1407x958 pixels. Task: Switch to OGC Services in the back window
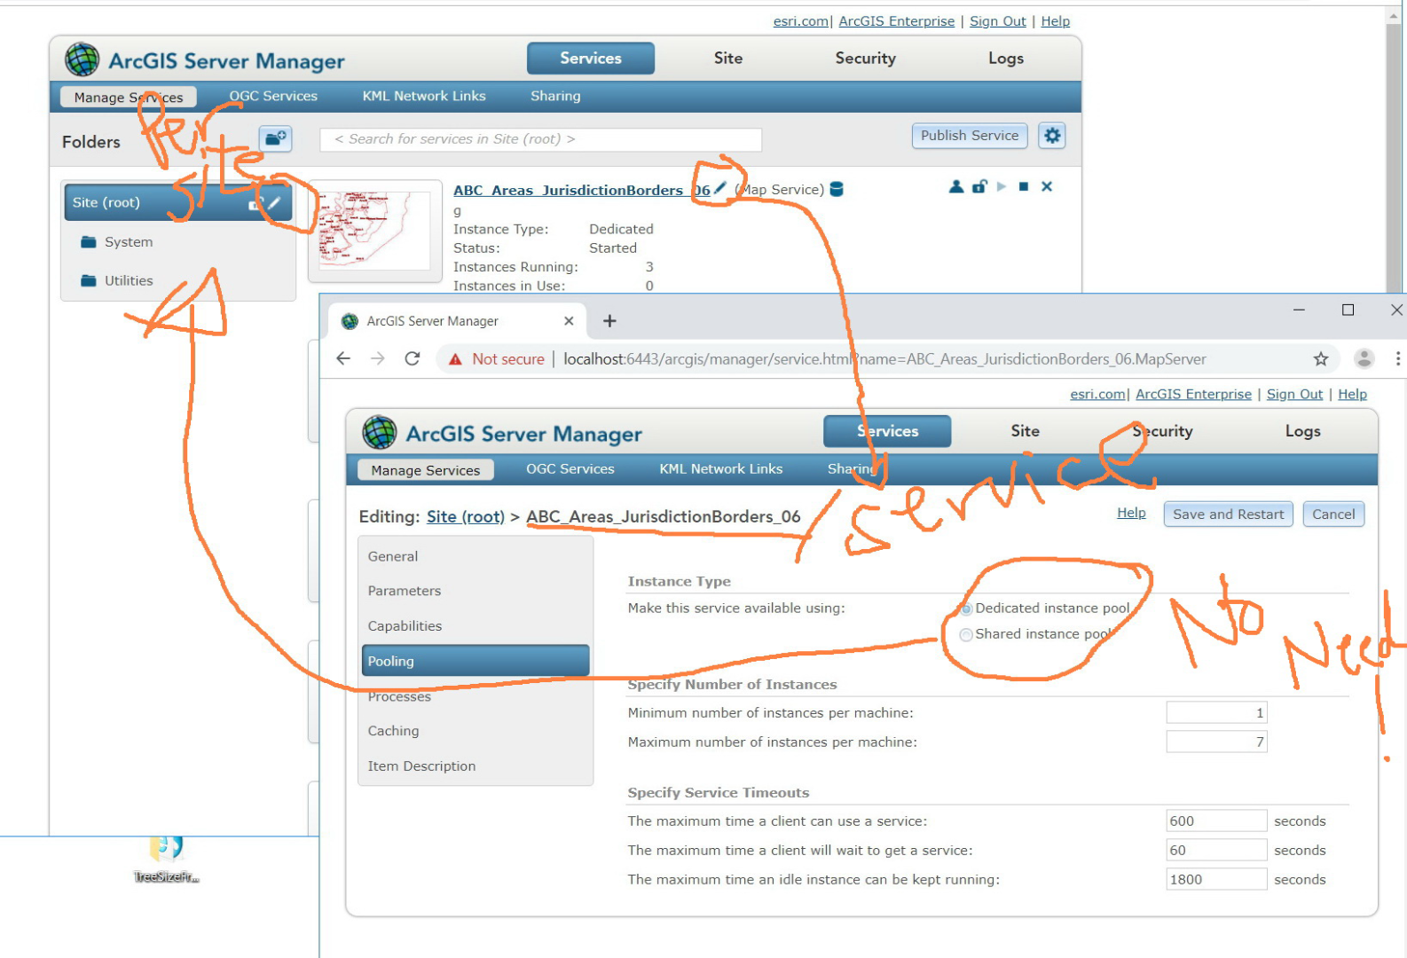tap(273, 96)
